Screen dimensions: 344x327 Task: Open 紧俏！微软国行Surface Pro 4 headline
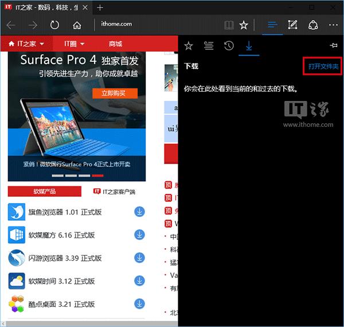(x=77, y=164)
